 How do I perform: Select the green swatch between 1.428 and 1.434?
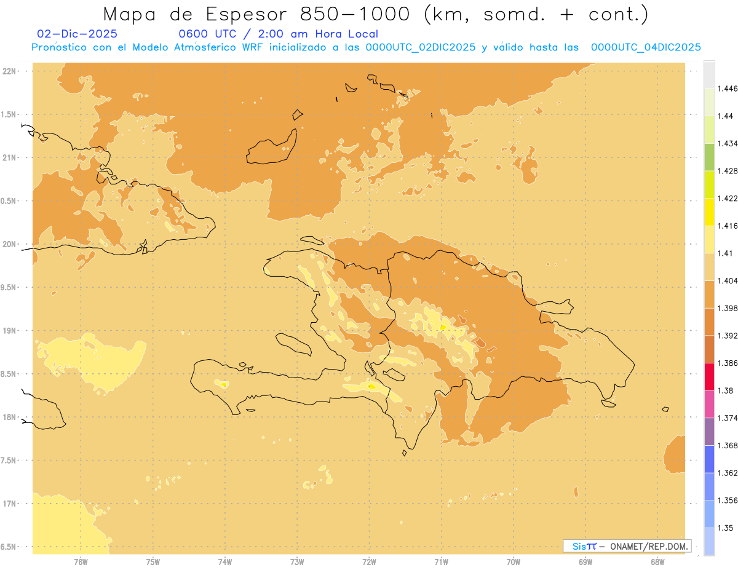pos(709,157)
